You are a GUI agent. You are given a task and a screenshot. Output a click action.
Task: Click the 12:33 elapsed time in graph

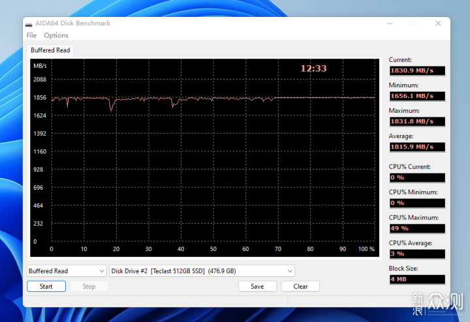click(x=313, y=68)
